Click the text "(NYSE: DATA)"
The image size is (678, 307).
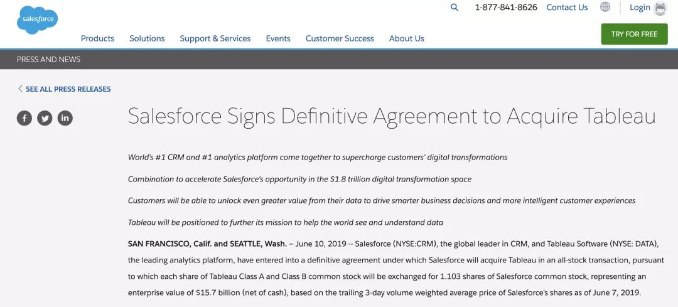coord(634,244)
